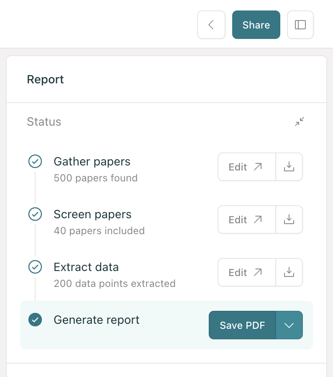Edit the Extract data step
The width and height of the screenshot is (333, 377).
click(247, 272)
